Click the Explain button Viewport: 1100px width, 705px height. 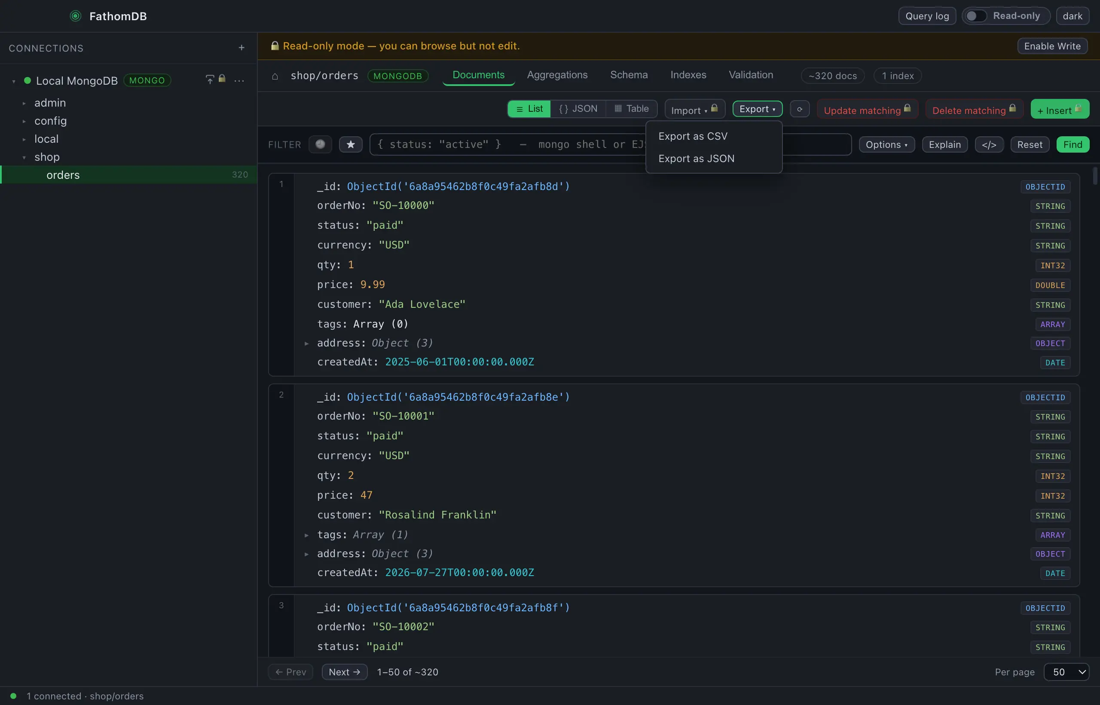point(944,145)
